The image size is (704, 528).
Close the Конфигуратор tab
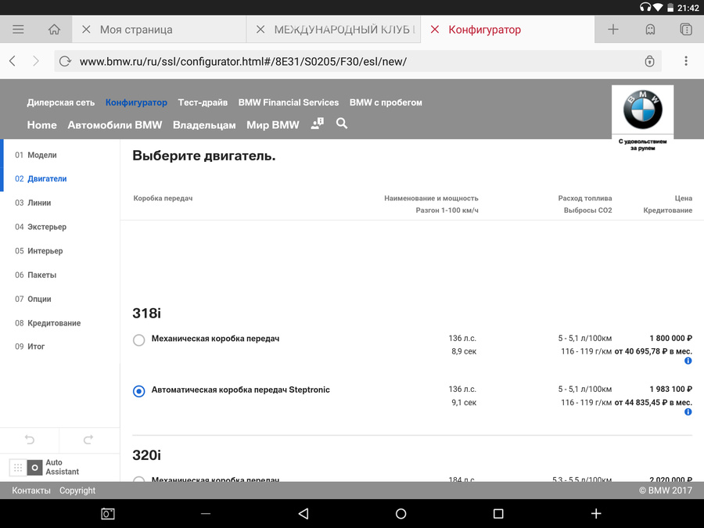435,30
